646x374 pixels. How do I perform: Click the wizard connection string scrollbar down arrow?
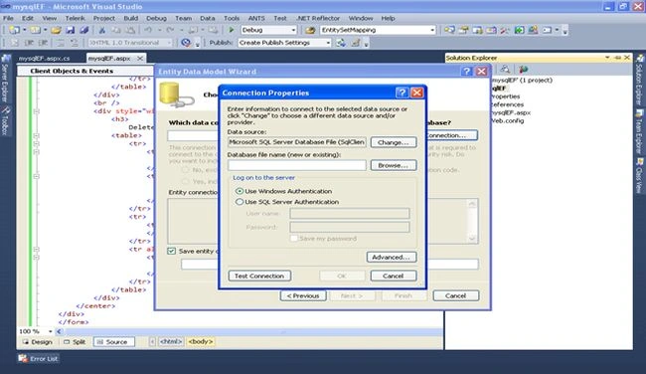pyautogui.click(x=472, y=239)
